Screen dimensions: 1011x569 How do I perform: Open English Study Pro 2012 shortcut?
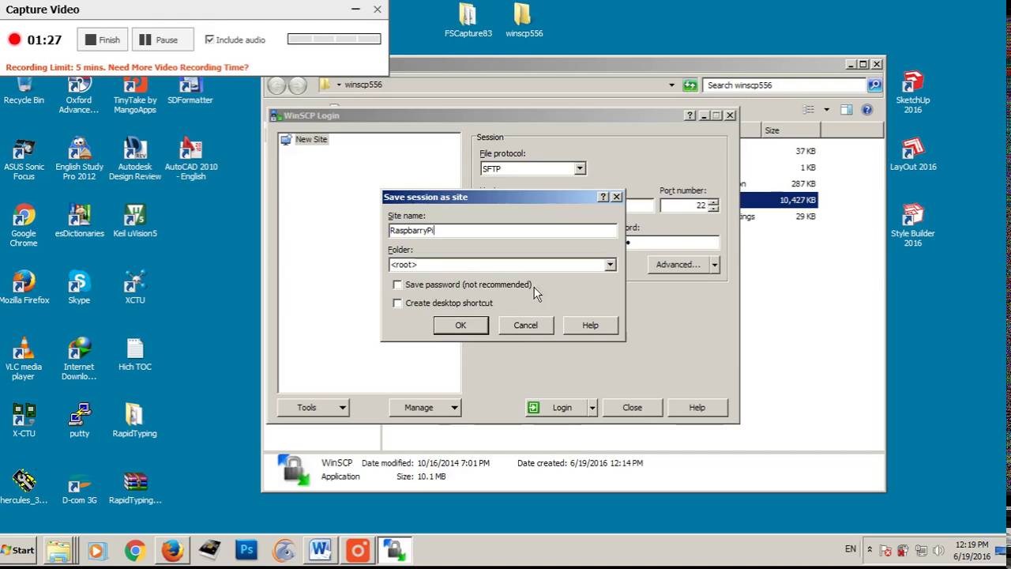[79, 160]
